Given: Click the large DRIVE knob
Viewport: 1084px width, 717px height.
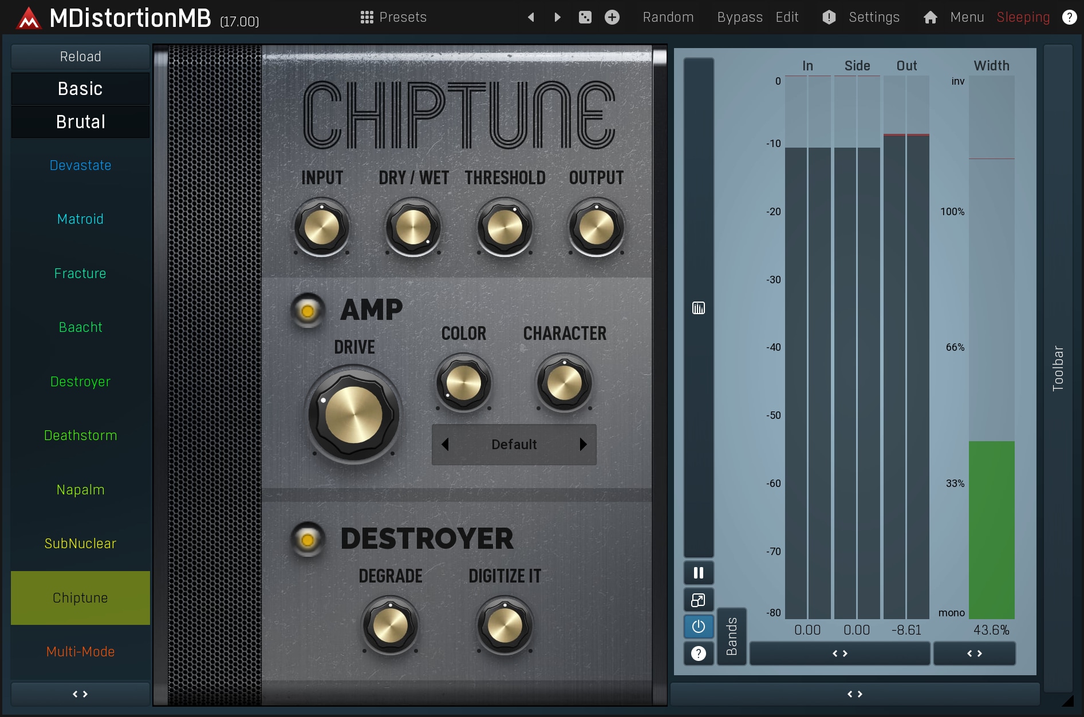Looking at the screenshot, I should pyautogui.click(x=353, y=414).
